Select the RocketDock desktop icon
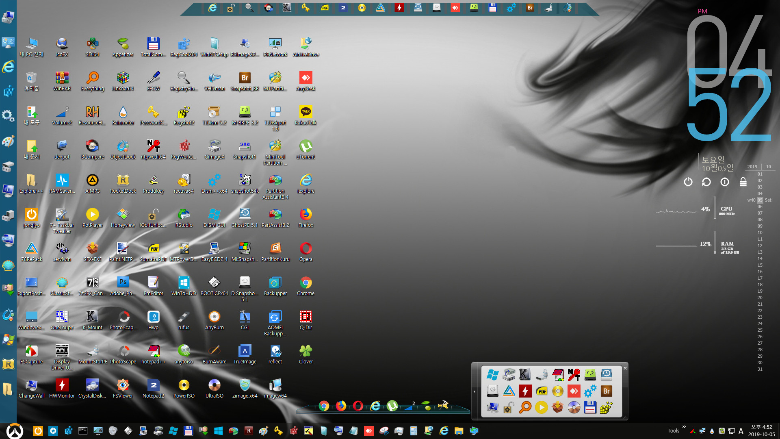The height and width of the screenshot is (439, 780). pos(123,183)
